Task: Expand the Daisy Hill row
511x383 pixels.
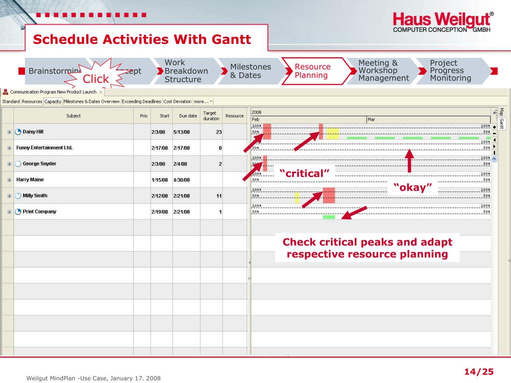Action: 9,132
